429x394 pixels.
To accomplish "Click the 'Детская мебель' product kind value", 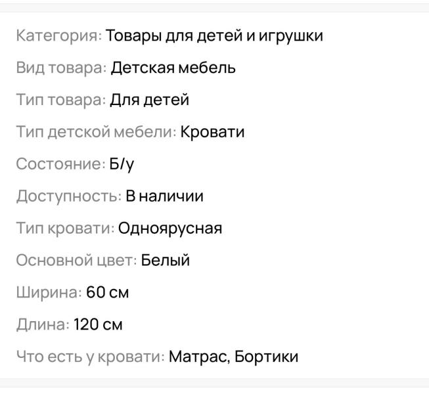I will click(173, 68).
